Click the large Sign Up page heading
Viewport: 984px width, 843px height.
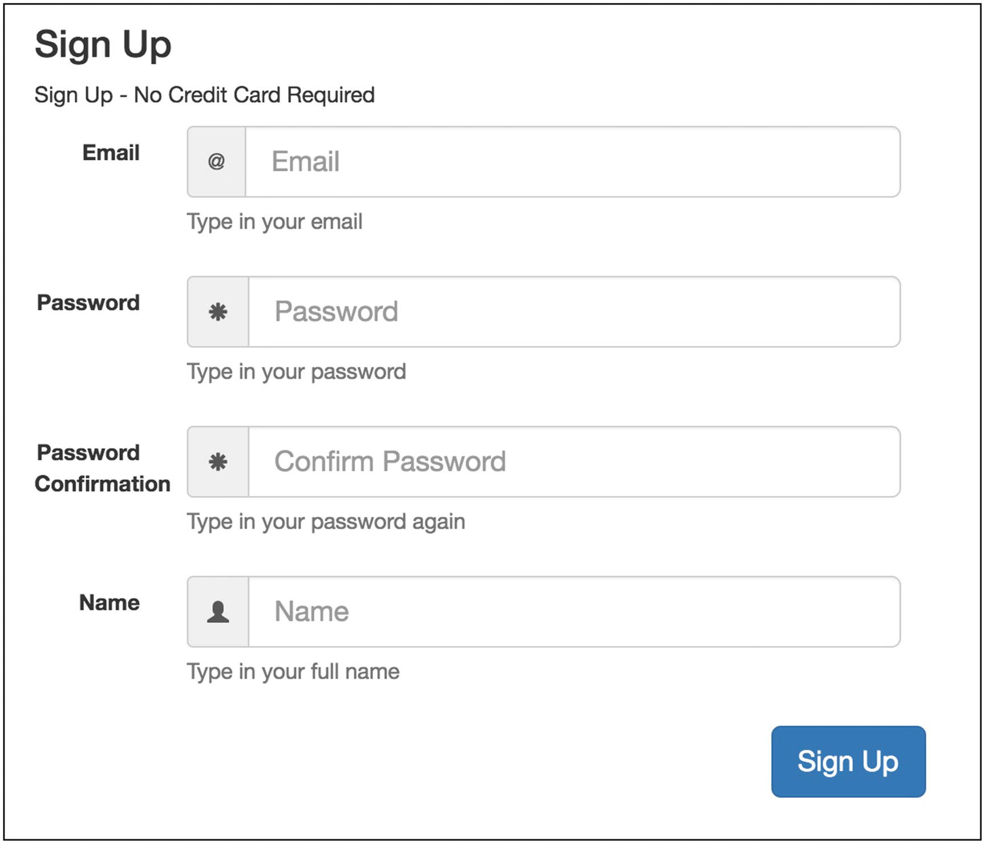pos(103,44)
